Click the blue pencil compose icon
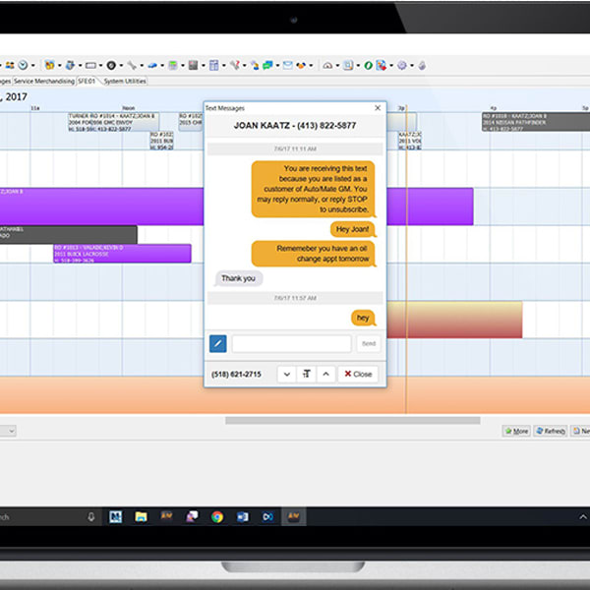 click(x=218, y=343)
